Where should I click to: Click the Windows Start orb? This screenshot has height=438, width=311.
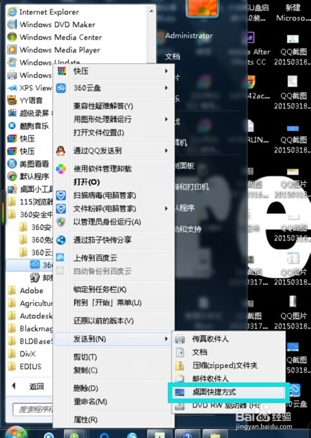16,432
